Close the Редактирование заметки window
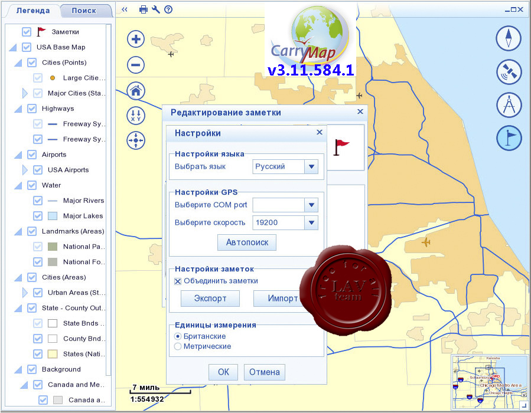The image size is (531, 413). click(x=360, y=112)
